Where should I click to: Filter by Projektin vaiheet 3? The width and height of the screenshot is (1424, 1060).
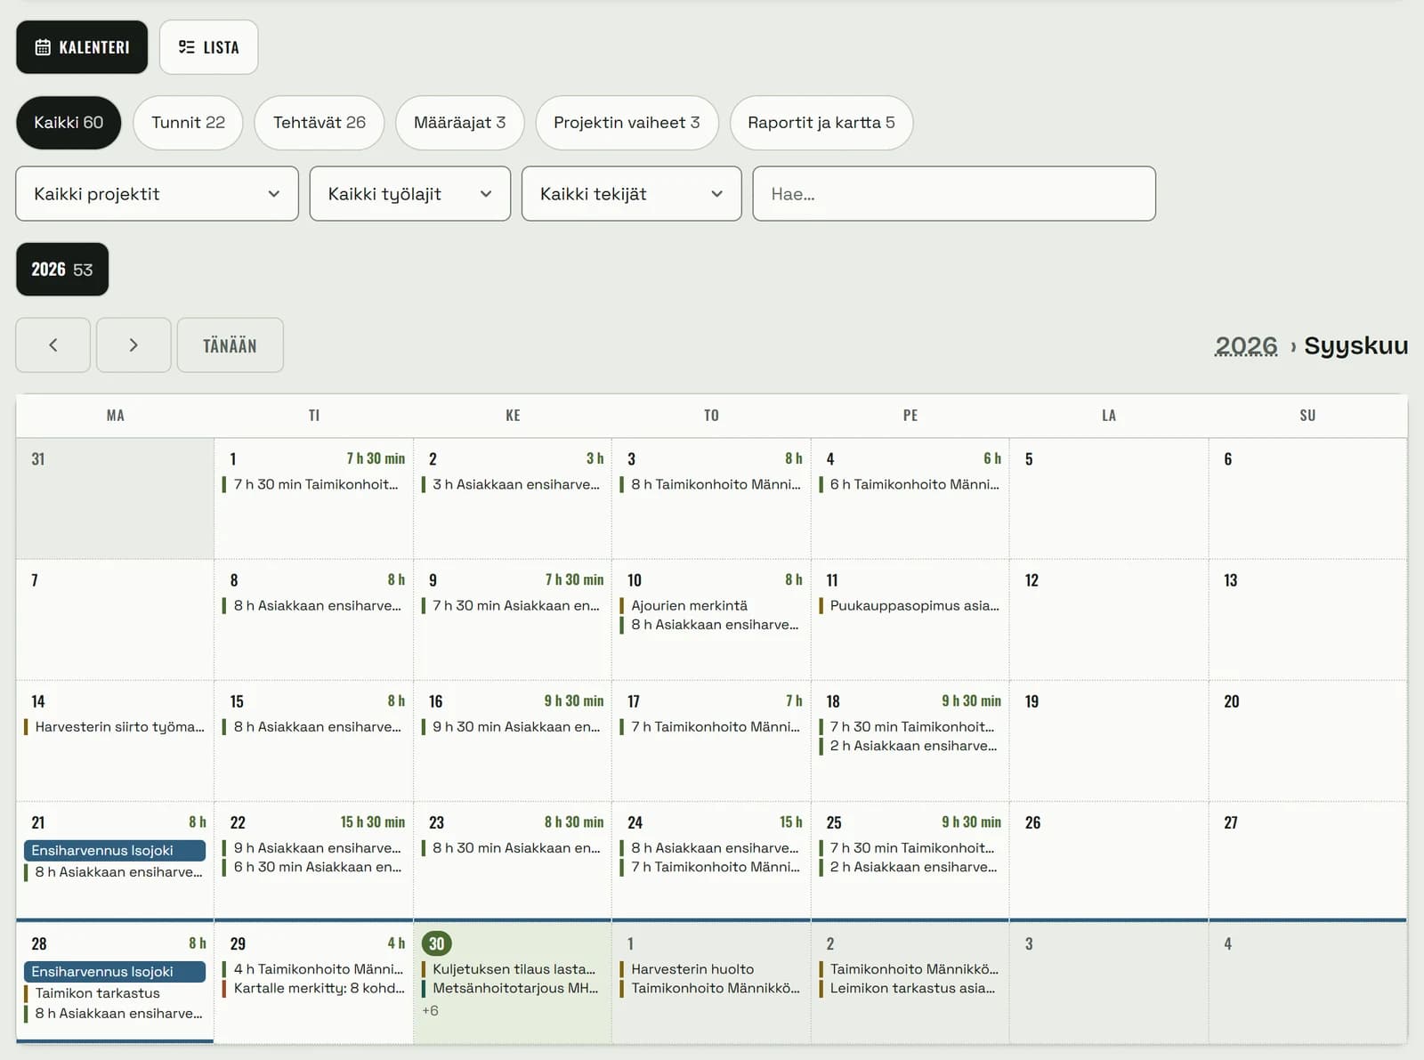coord(627,123)
